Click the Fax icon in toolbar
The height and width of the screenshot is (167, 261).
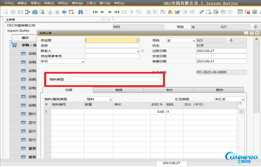coord(35,12)
